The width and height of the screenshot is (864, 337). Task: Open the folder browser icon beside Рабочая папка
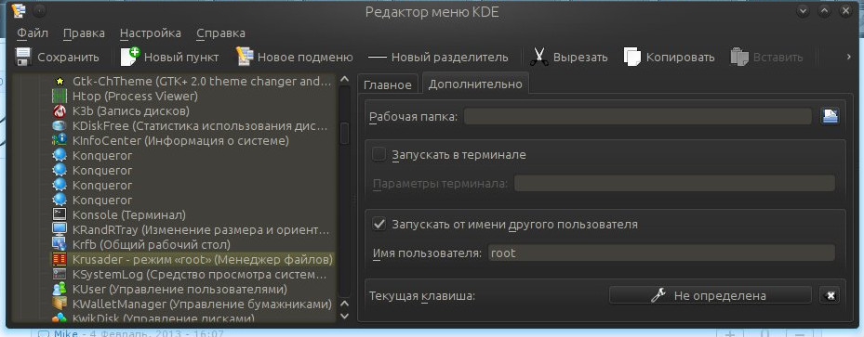[x=830, y=116]
